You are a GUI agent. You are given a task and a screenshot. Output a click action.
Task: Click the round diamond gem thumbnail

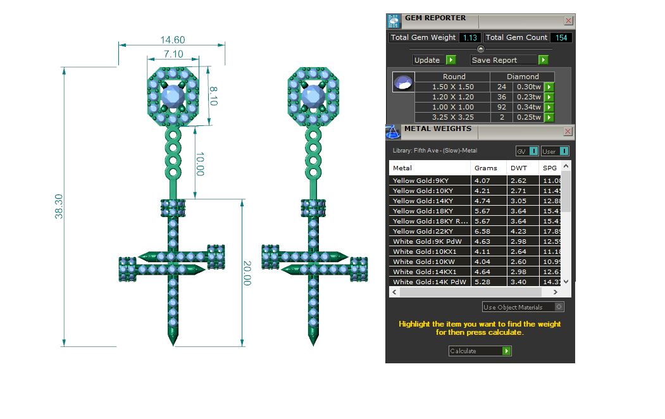(x=403, y=82)
